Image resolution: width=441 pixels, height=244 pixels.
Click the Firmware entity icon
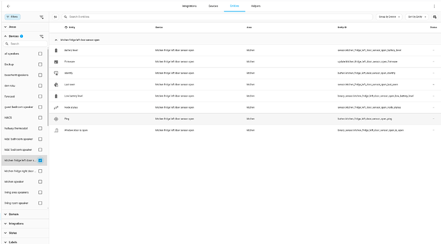(x=56, y=62)
